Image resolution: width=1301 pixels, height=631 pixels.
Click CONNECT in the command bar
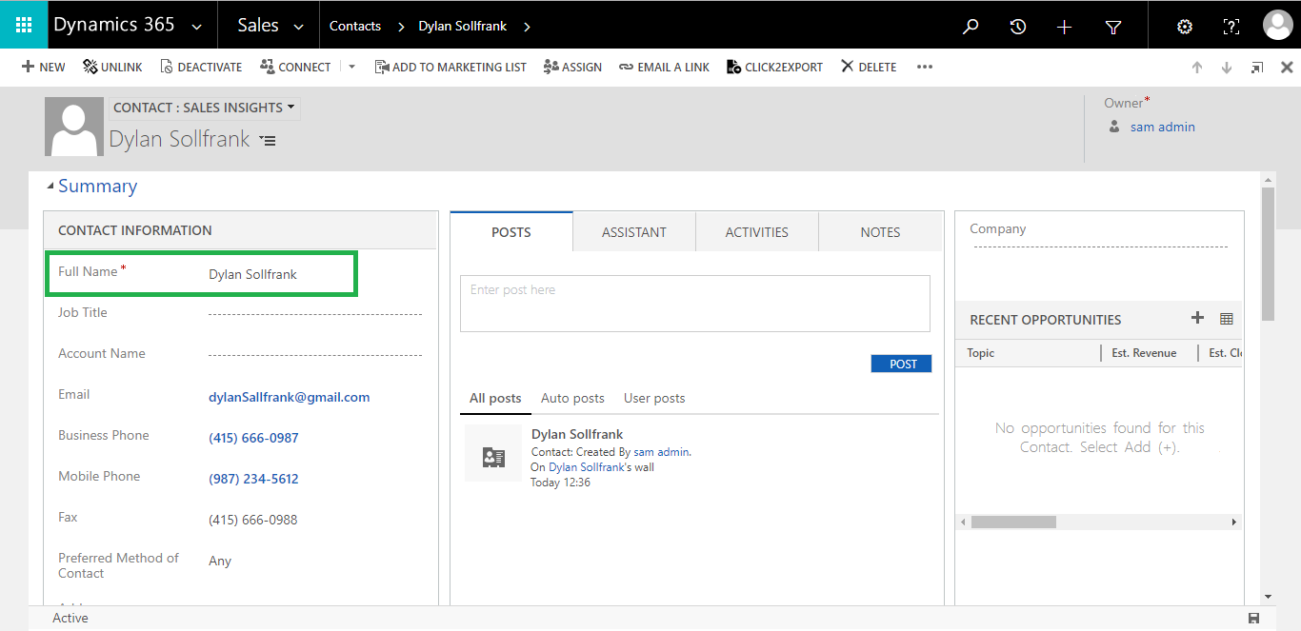point(295,67)
